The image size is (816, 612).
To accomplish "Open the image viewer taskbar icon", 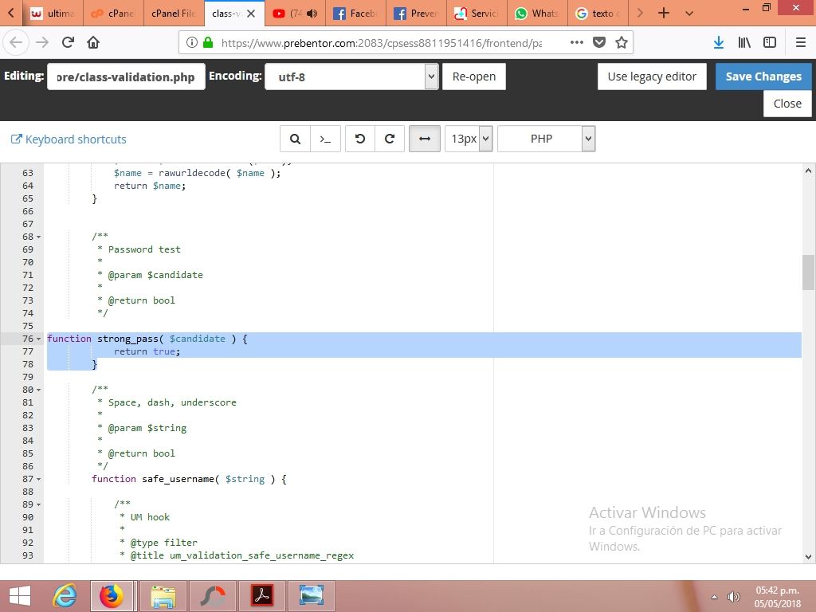I will [x=312, y=596].
